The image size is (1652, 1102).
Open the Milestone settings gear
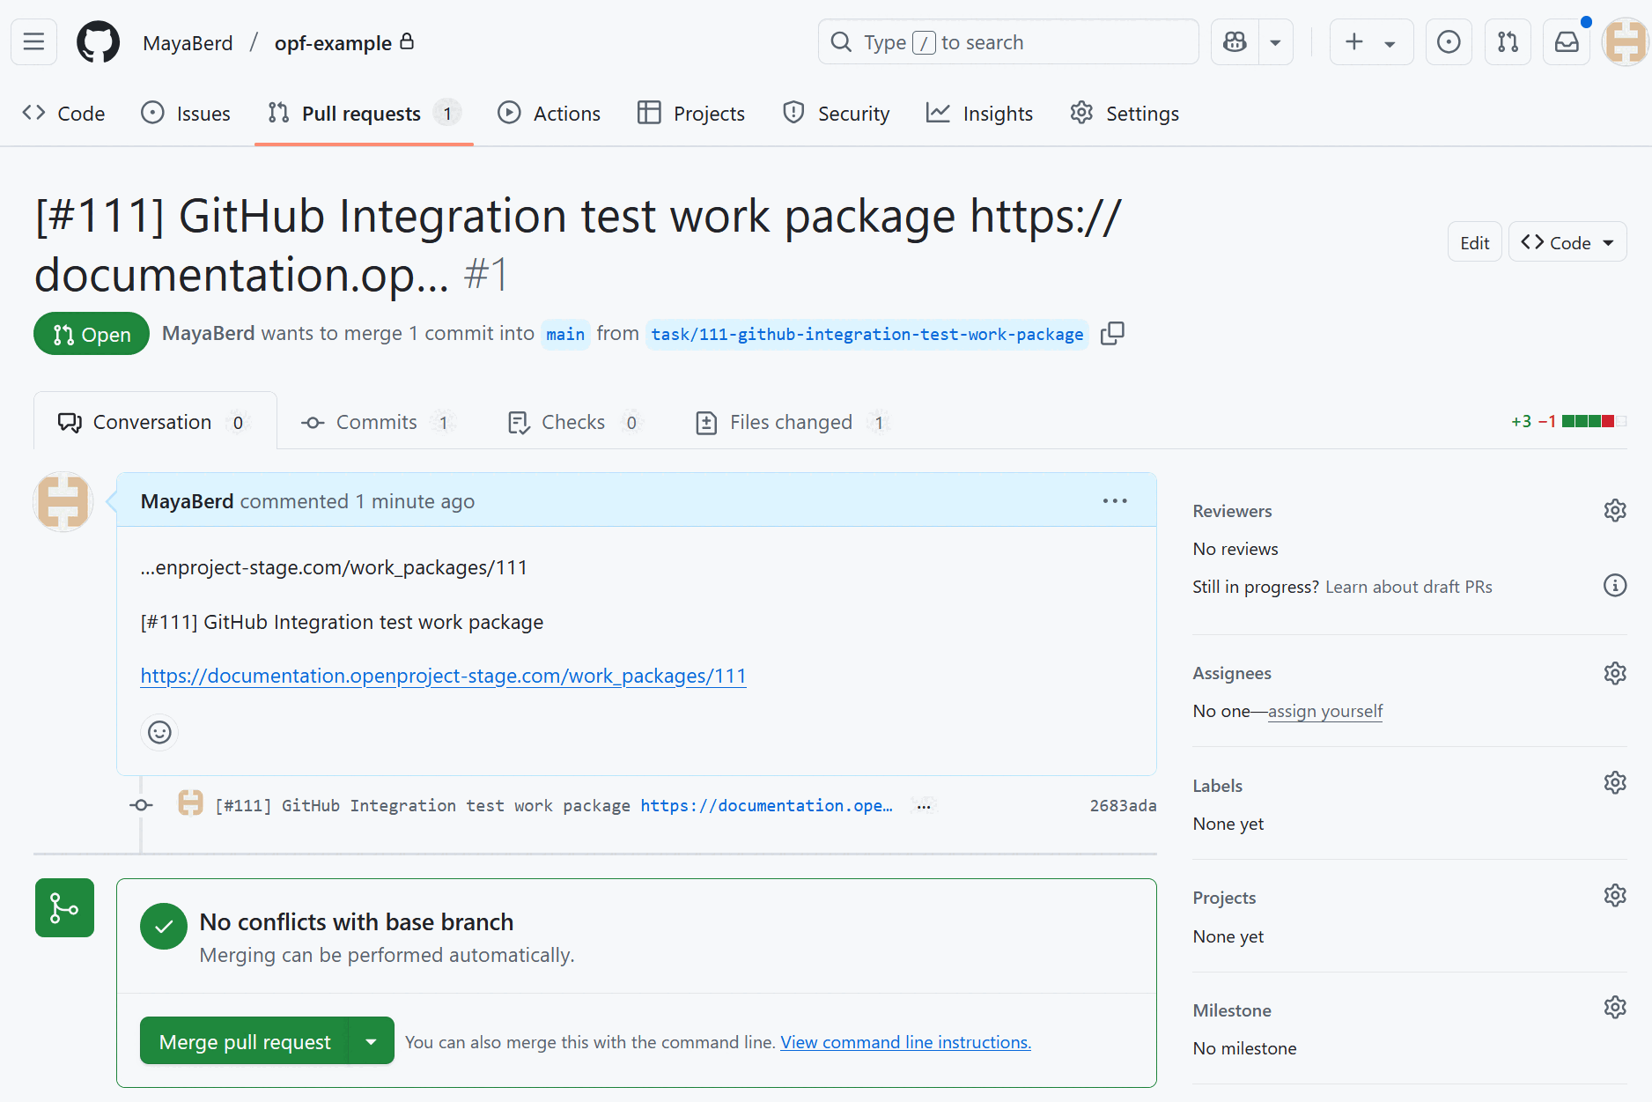point(1615,1007)
